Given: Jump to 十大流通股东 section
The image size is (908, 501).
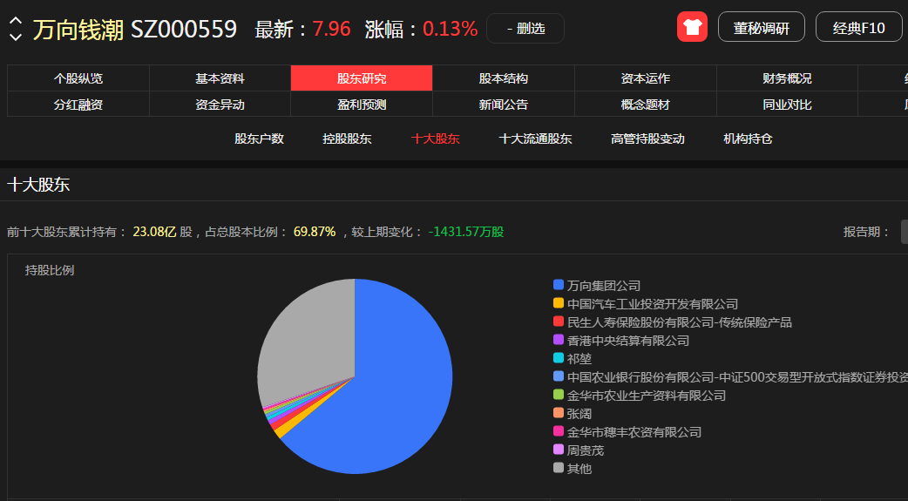Looking at the screenshot, I should [x=535, y=139].
